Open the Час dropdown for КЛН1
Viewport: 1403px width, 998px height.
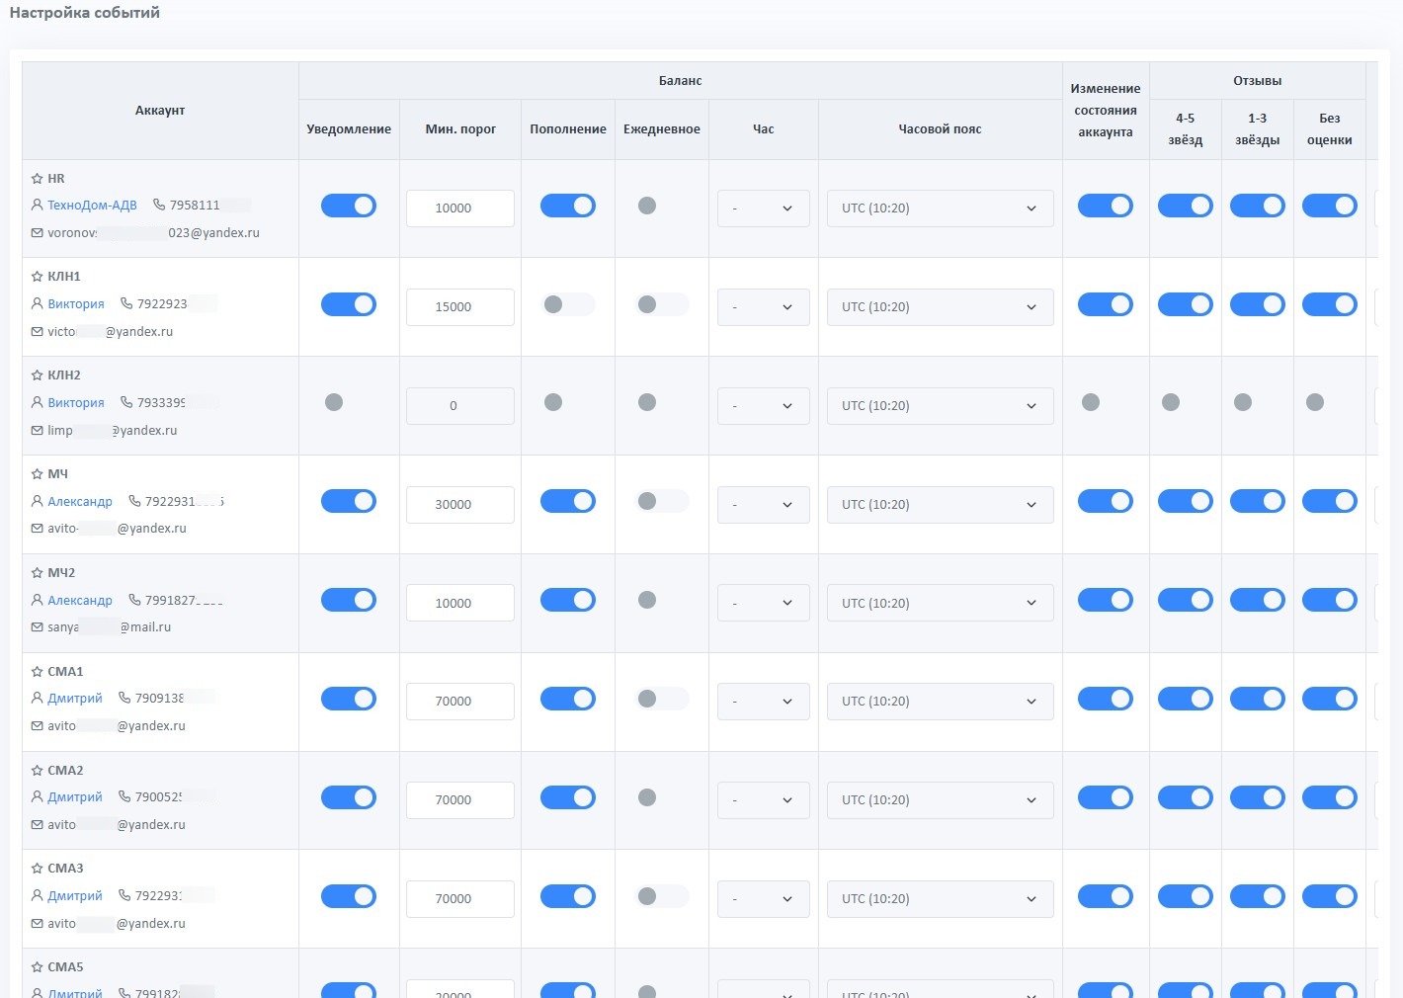coord(764,307)
